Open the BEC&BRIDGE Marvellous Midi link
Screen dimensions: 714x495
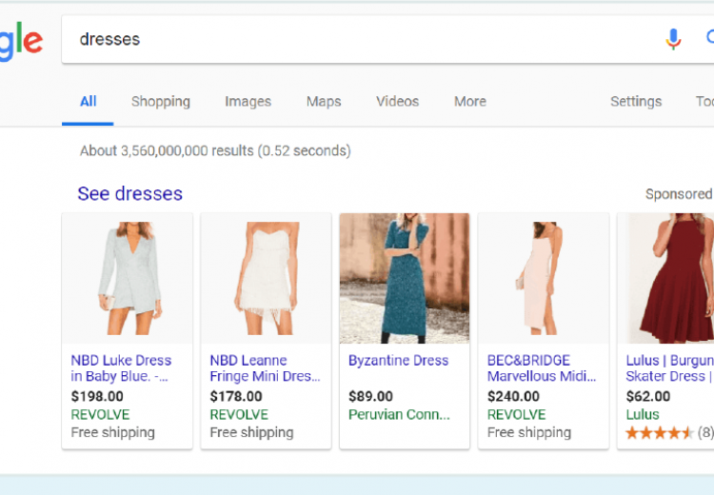pyautogui.click(x=542, y=368)
